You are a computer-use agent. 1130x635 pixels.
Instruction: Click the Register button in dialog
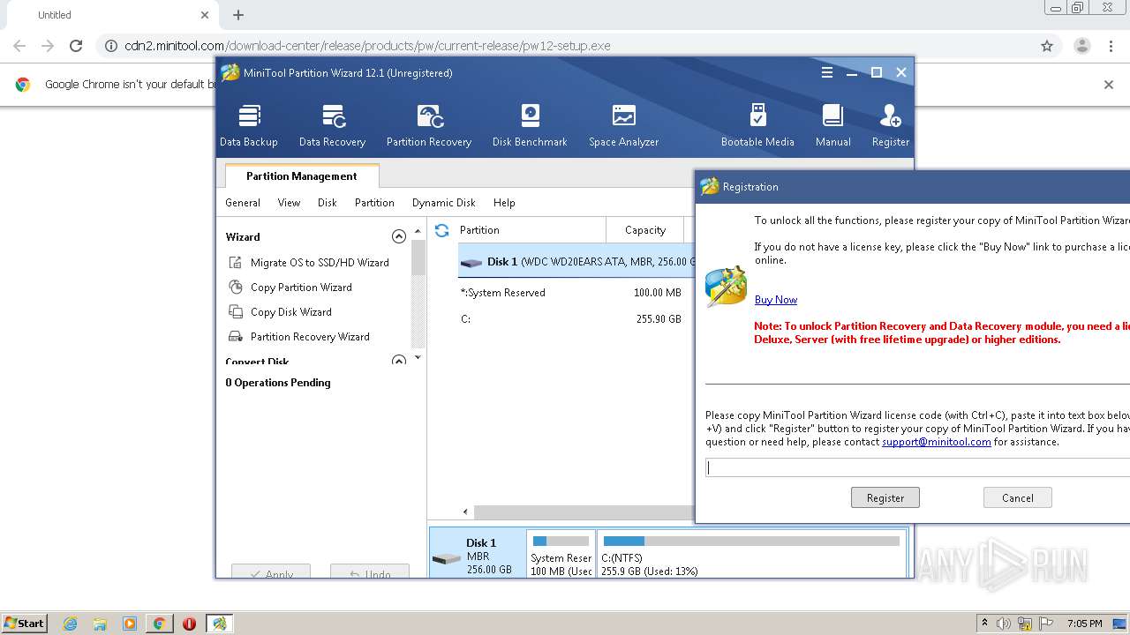click(885, 498)
